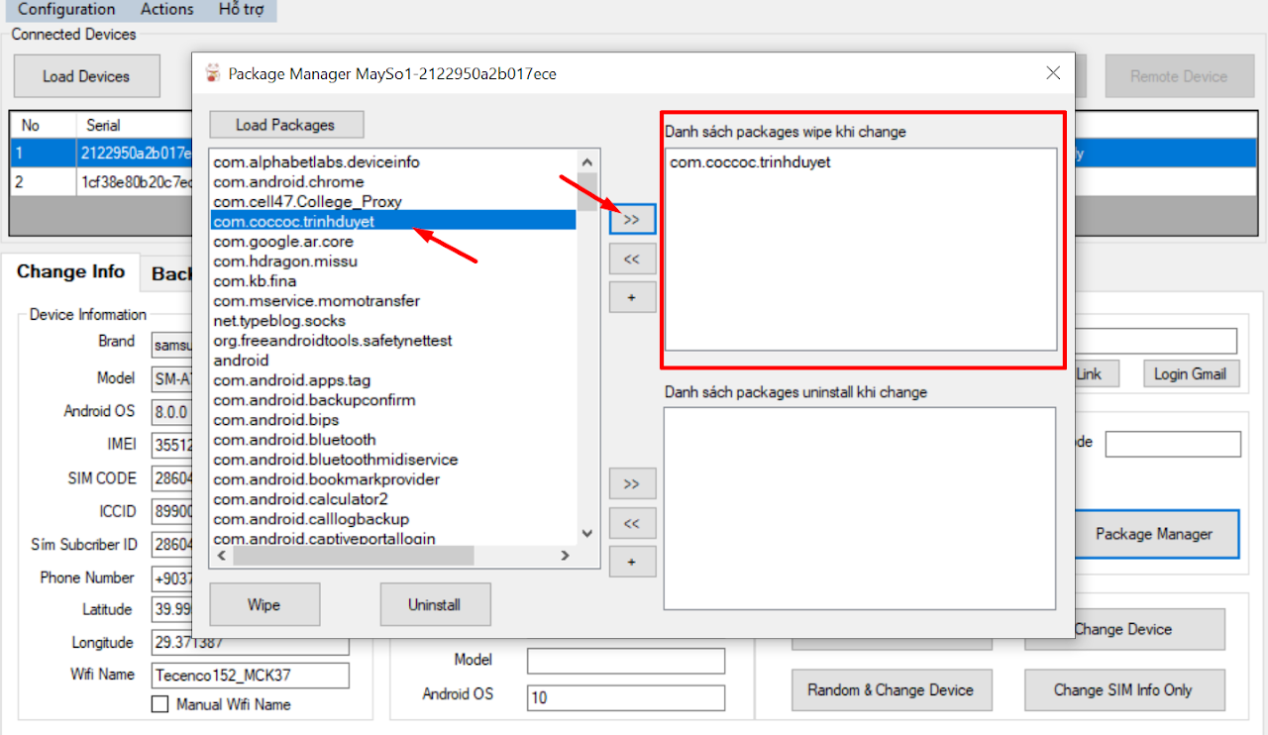Click the << button beside the uninstall list

coord(632,523)
